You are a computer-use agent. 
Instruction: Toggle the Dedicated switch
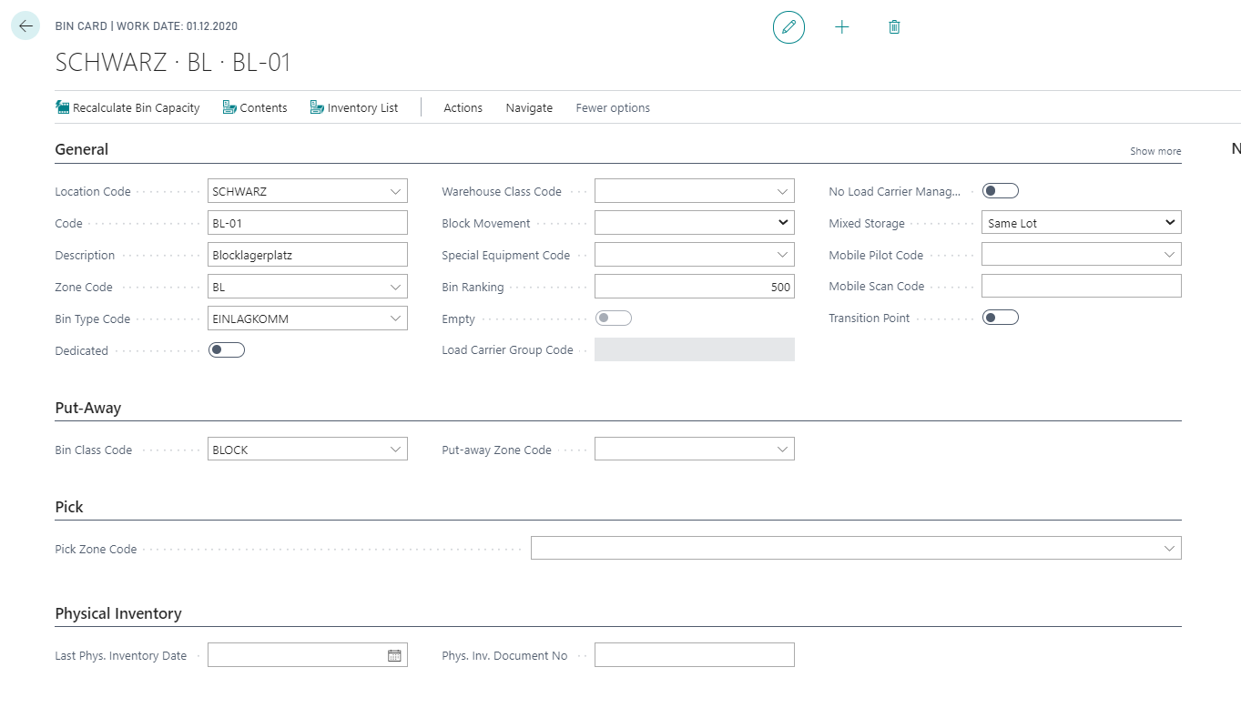(227, 350)
